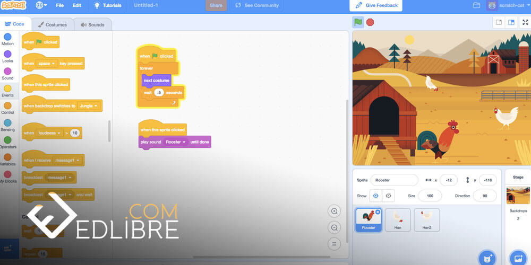531x265 pixels.
Task: Reset workspace zoom to default
Action: pyautogui.click(x=334, y=244)
